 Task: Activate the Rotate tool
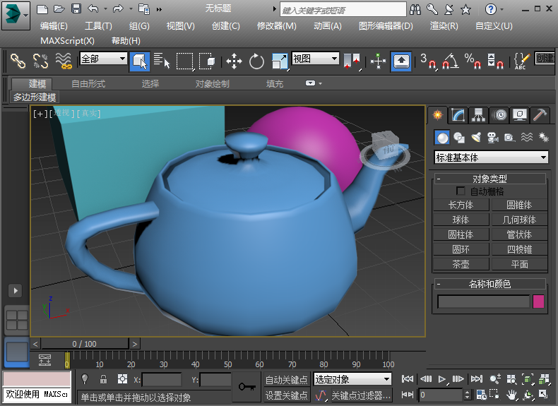256,61
